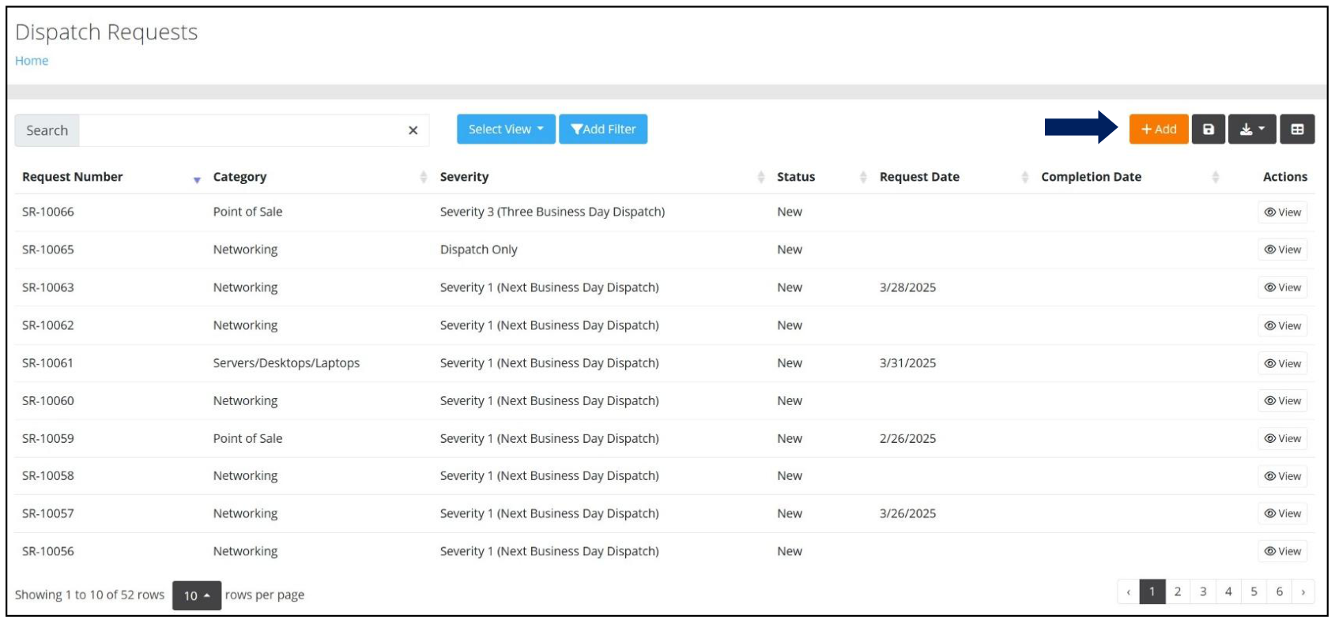This screenshot has width=1335, height=623.
Task: Open the download export dropdown
Action: coord(1252,129)
